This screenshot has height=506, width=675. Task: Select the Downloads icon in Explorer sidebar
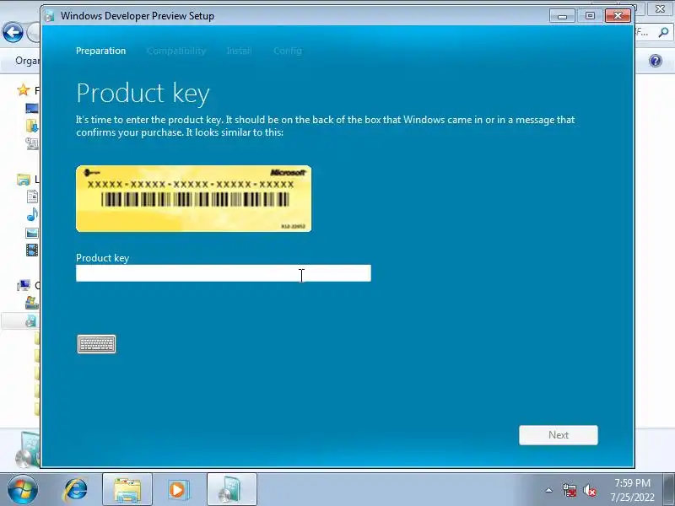(32, 126)
